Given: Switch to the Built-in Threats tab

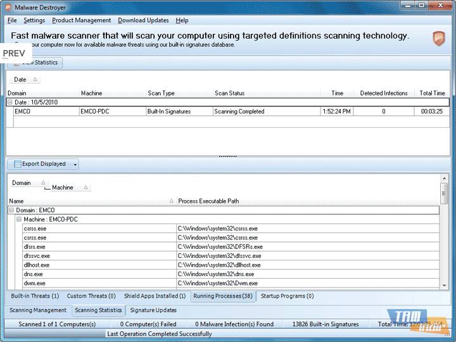Looking at the screenshot, I should (x=35, y=296).
